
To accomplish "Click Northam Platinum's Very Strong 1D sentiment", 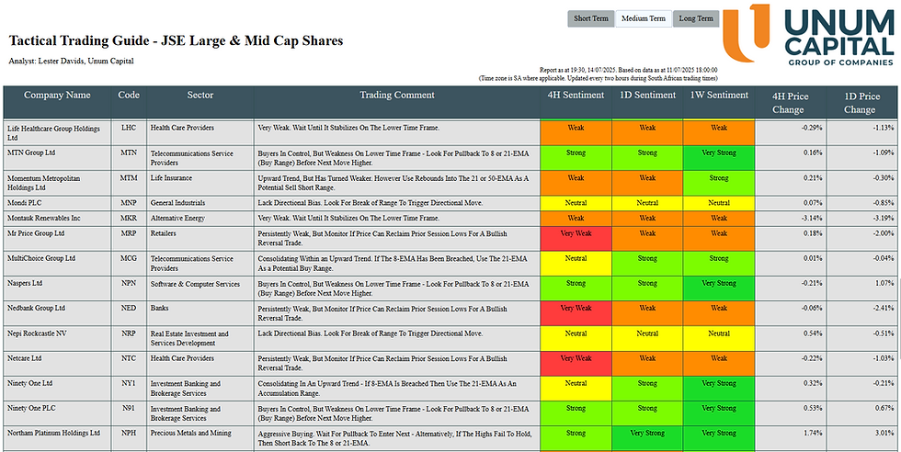I will coord(647,438).
